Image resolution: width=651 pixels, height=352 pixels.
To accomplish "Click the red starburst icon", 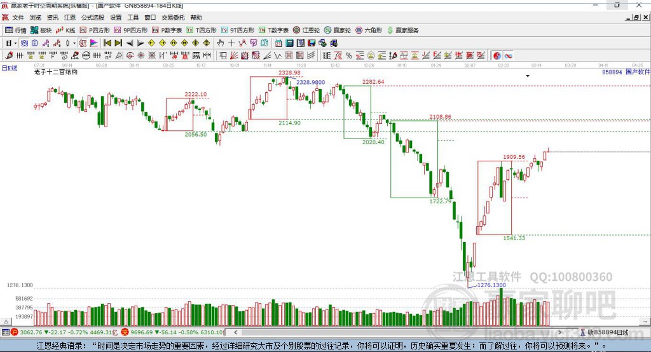I will pyautogui.click(x=140, y=56).
